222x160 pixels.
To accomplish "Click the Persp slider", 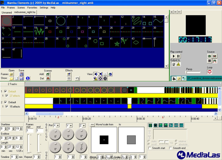I will [x=193, y=72].
